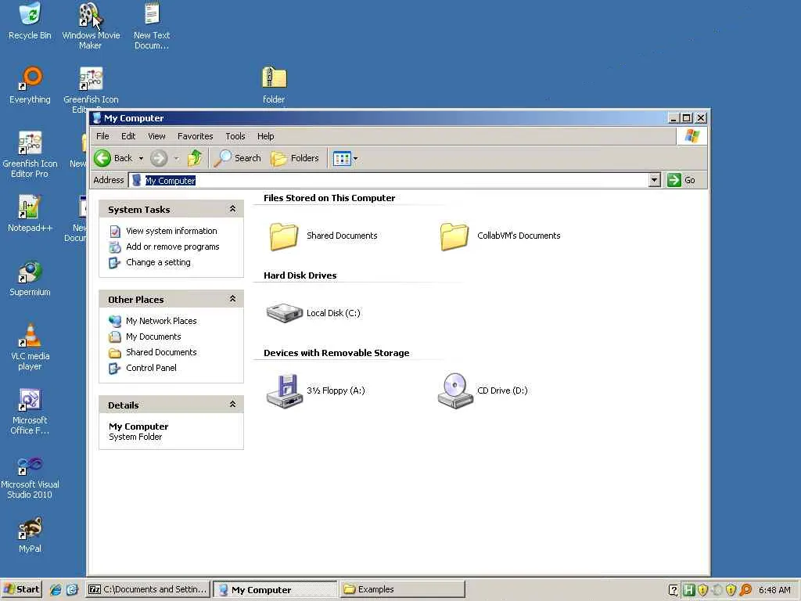Click My Computer taskbar button
Image resolution: width=801 pixels, height=601 pixels.
tap(275, 589)
